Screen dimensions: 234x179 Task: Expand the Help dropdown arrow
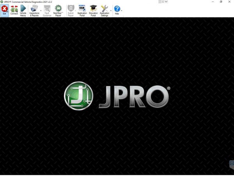tap(122, 11)
